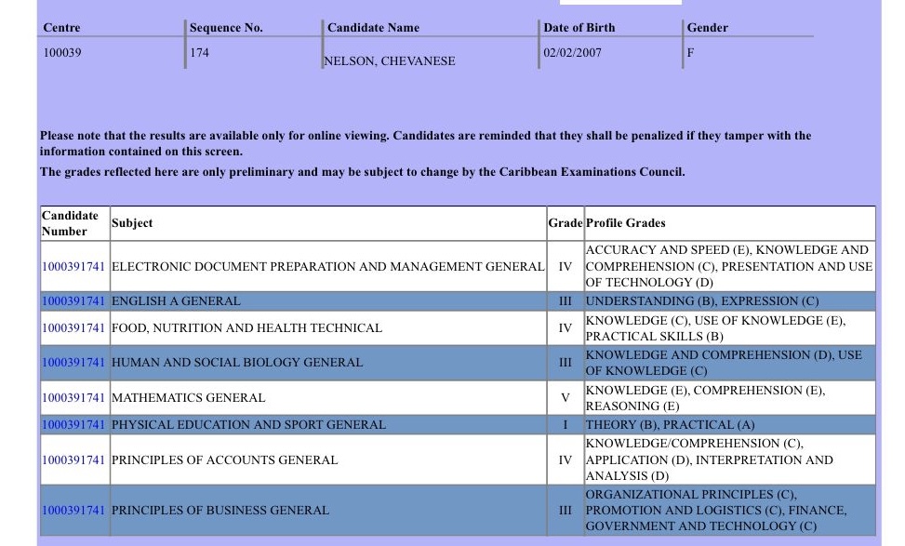This screenshot has height=546, width=905.
Task: Select the subject FOOD, NUTRITION AND HEALTH TECHNICAL
Action: coord(246,327)
